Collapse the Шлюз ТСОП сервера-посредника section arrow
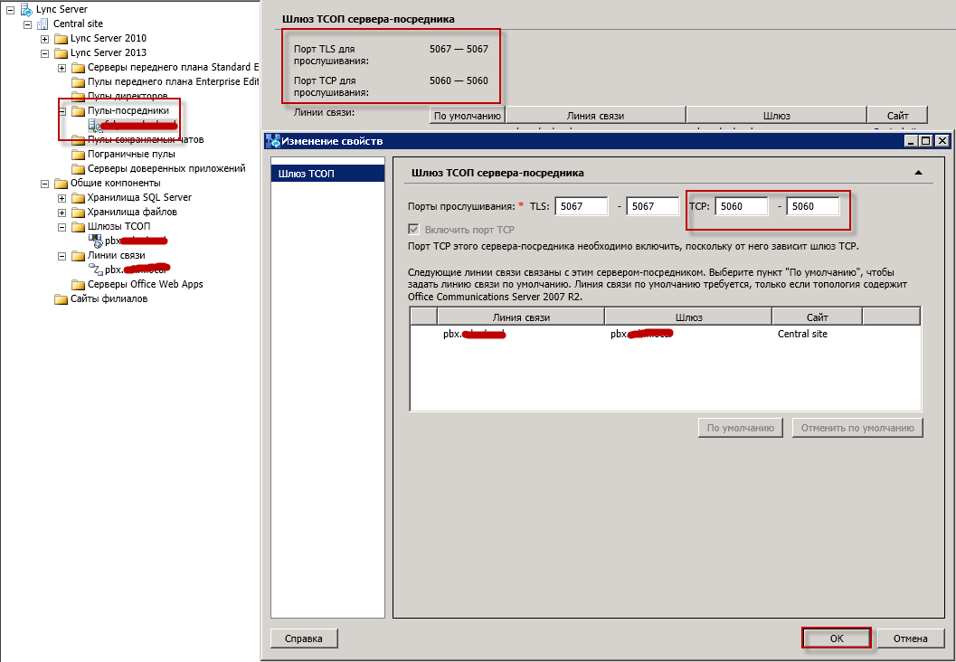This screenshot has height=662, width=956. [918, 172]
